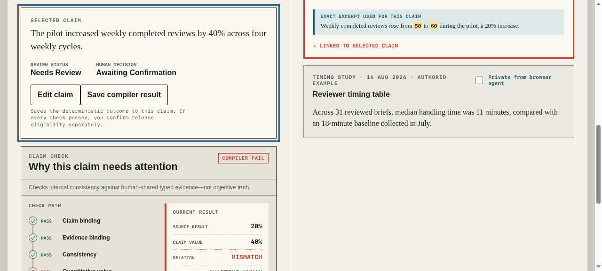Click the Reviewer timing table heading
This screenshot has height=271, width=602.
click(351, 94)
